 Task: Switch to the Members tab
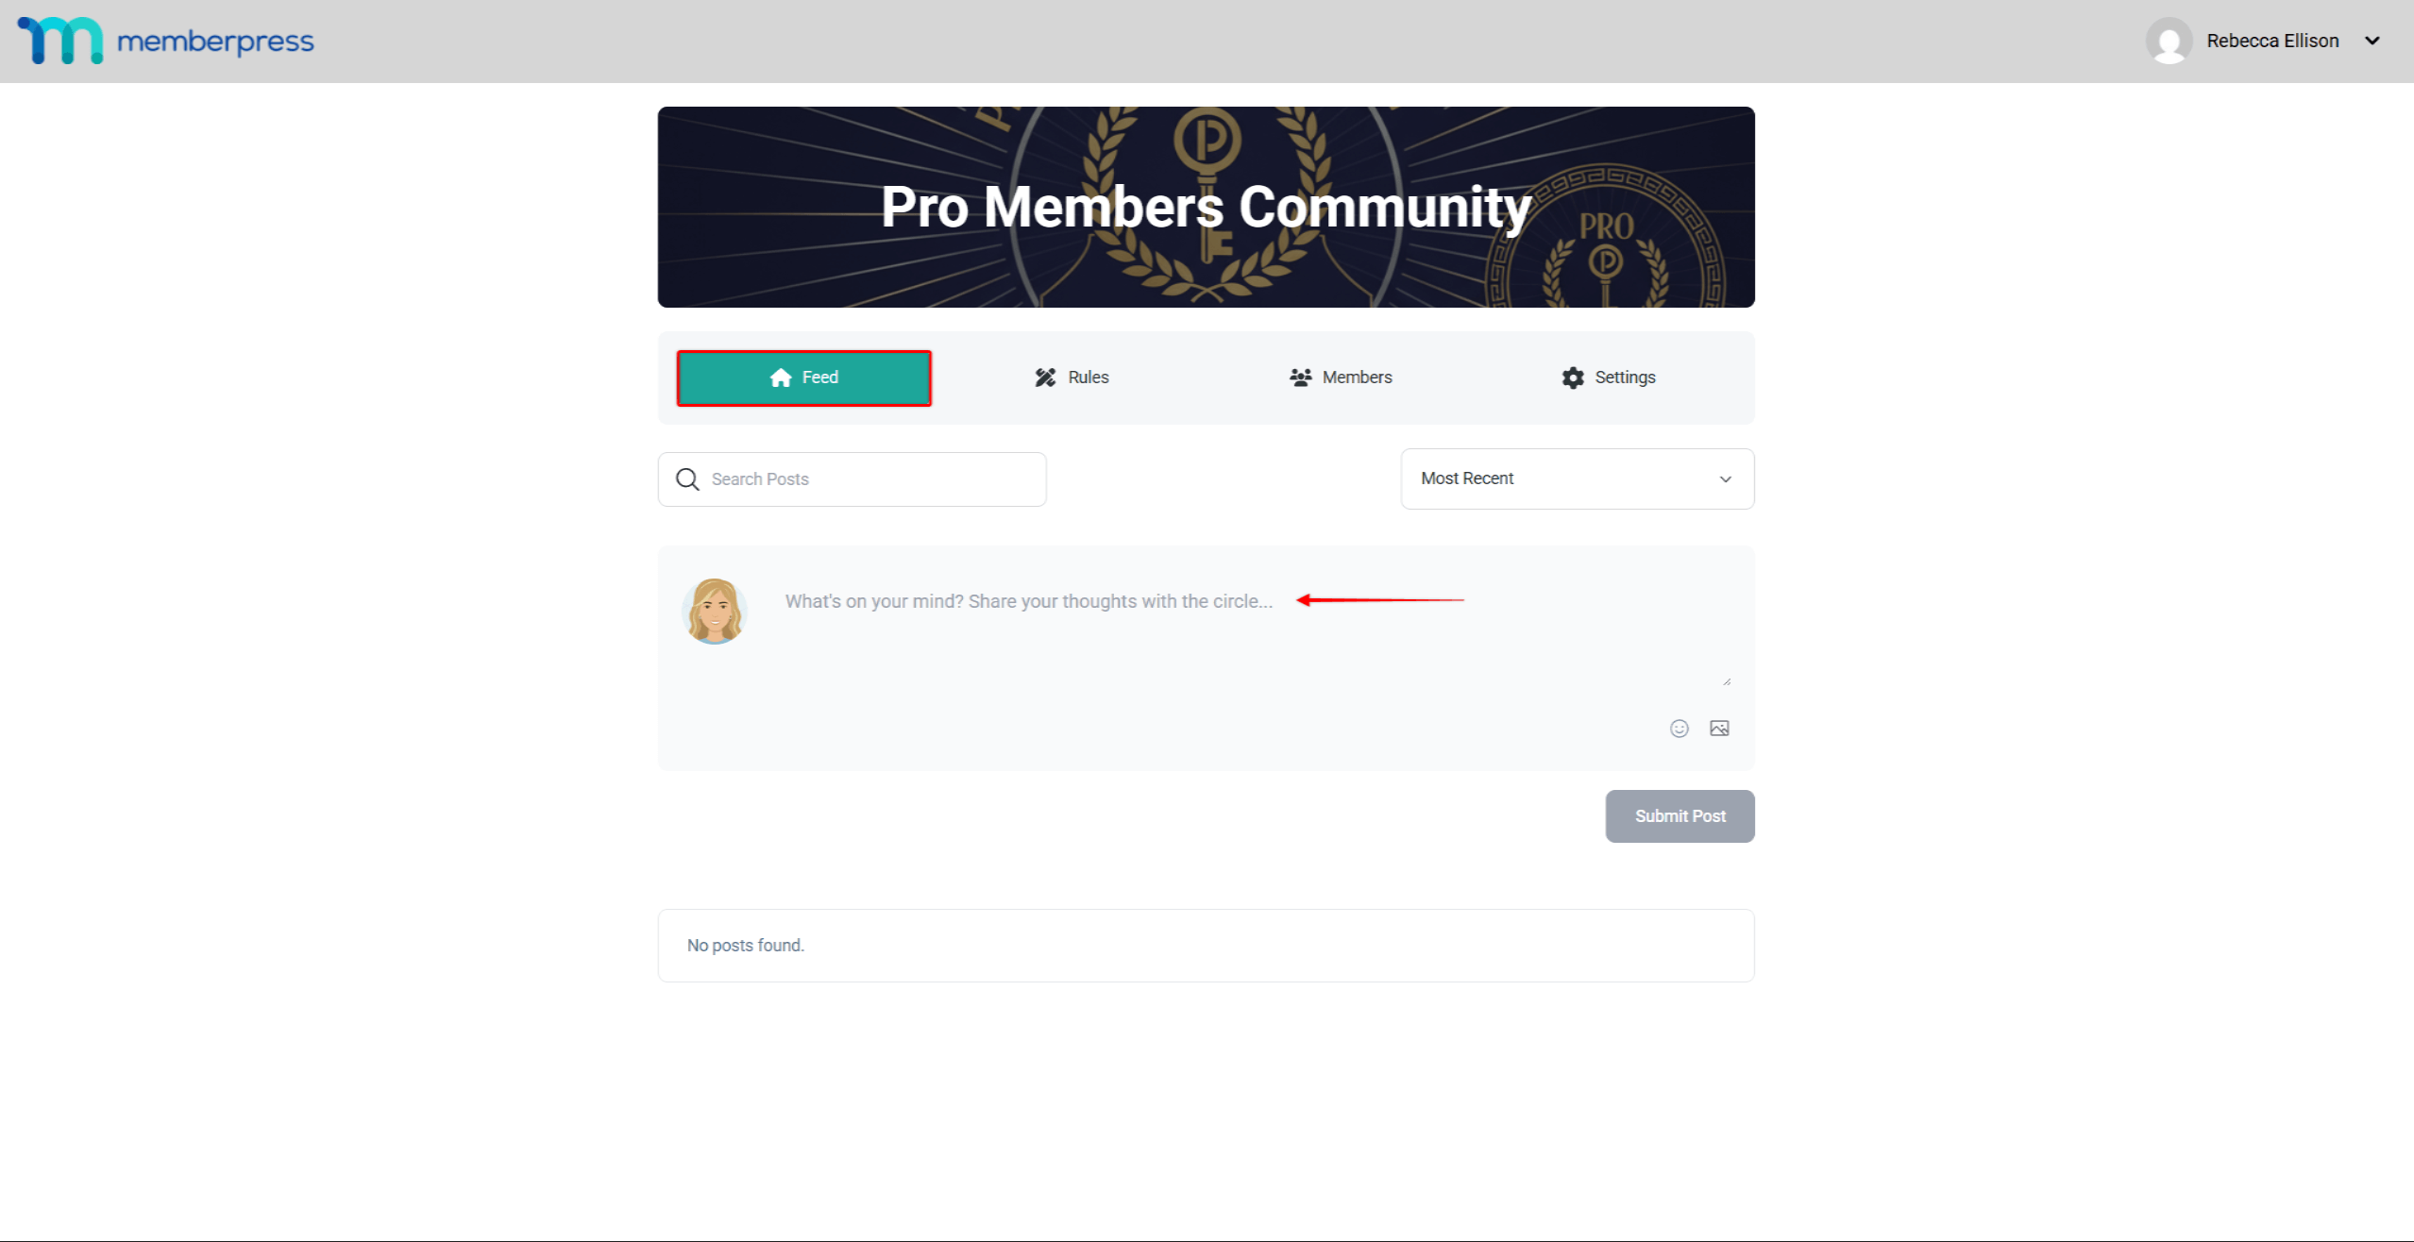pos(1341,378)
